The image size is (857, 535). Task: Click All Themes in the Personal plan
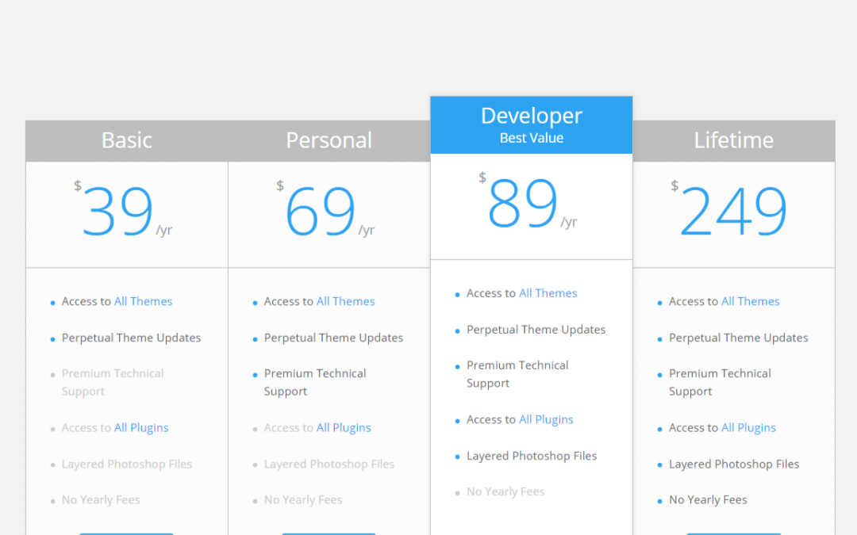pos(345,301)
